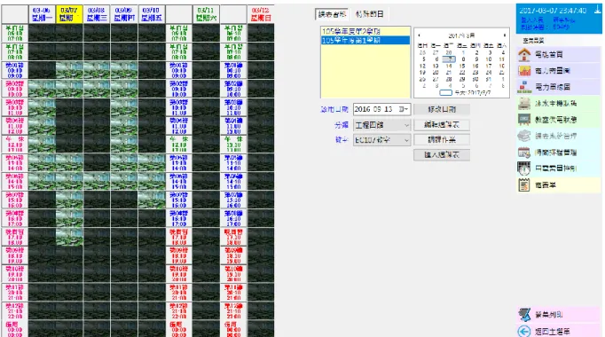This screenshot has width=605, height=337.
Task: Toggle Monday 03/06 slot at 09:10-10:00
Action: pyautogui.click(x=42, y=89)
